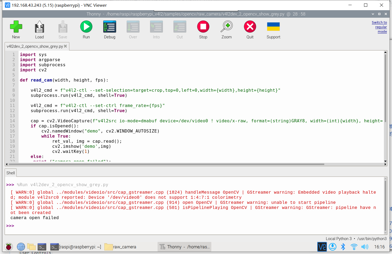Click the Zoom magnifier icon
The width and height of the screenshot is (392, 254).
(x=227, y=27)
